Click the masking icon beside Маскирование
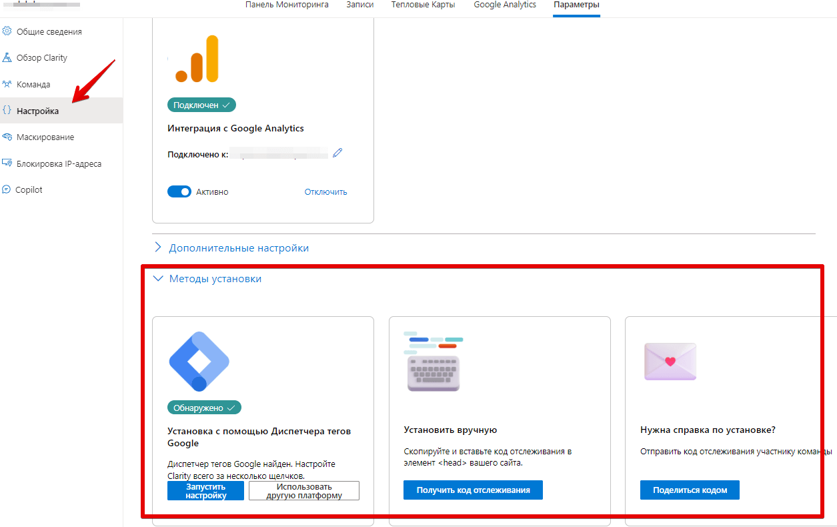 click(7, 137)
